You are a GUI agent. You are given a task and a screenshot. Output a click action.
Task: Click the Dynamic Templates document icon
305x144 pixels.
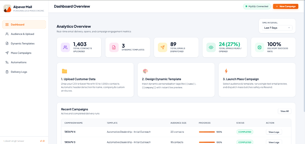click(x=7, y=44)
